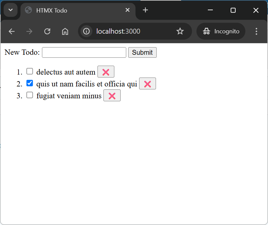This screenshot has width=268, height=225.
Task: Check the 'delectus aut autem' checkbox
Action: (x=29, y=71)
